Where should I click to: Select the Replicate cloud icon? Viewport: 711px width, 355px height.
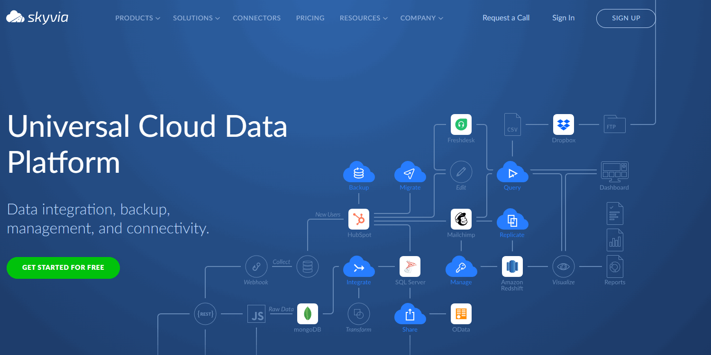[x=512, y=219]
